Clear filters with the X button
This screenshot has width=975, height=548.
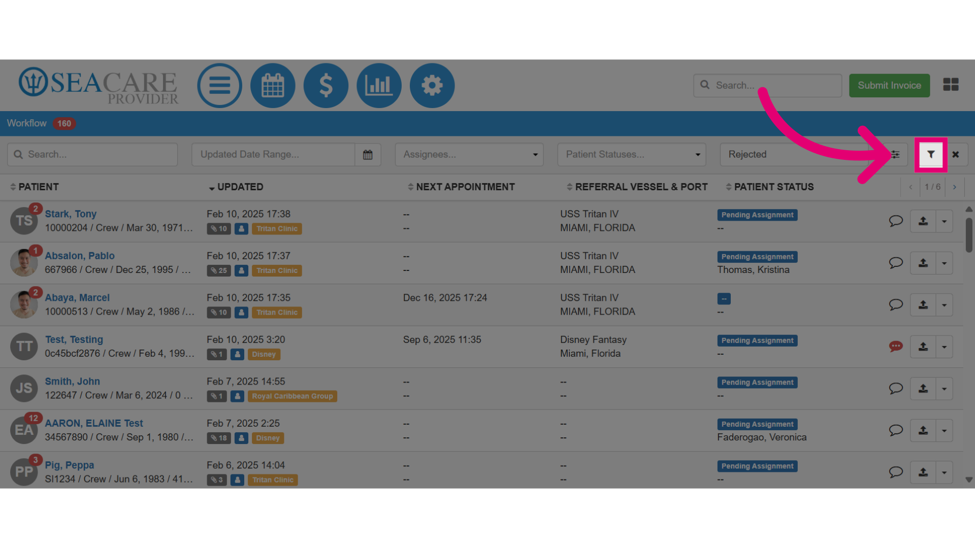click(x=956, y=154)
